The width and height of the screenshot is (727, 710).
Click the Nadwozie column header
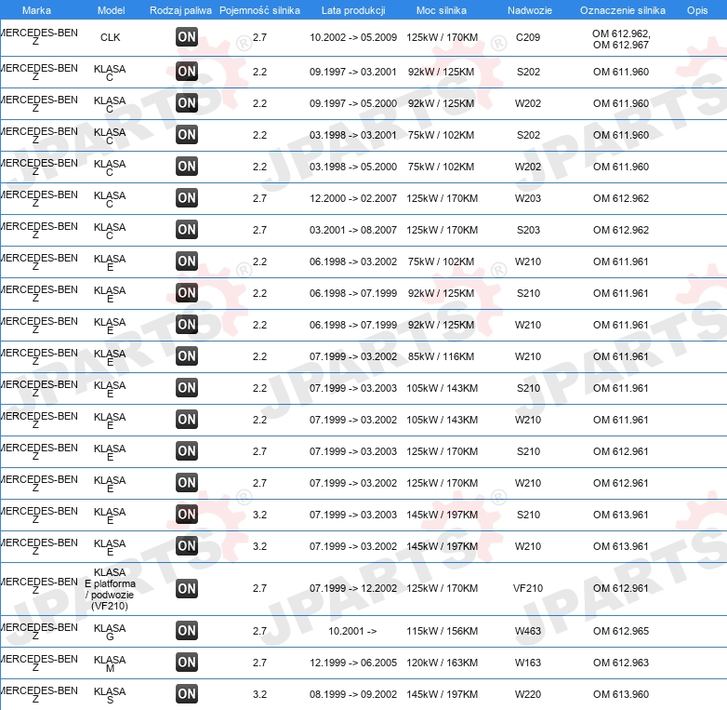(x=530, y=10)
